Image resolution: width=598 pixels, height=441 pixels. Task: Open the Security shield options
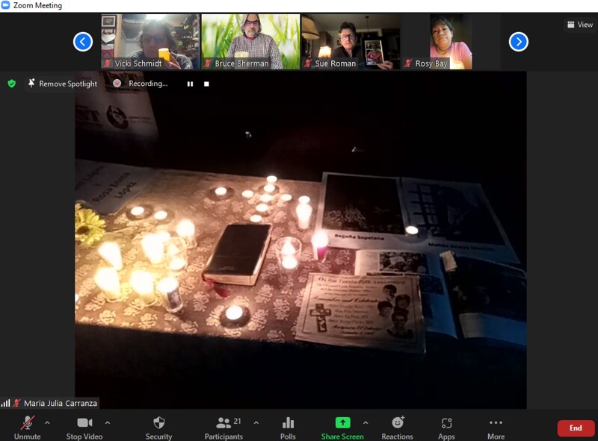click(158, 428)
